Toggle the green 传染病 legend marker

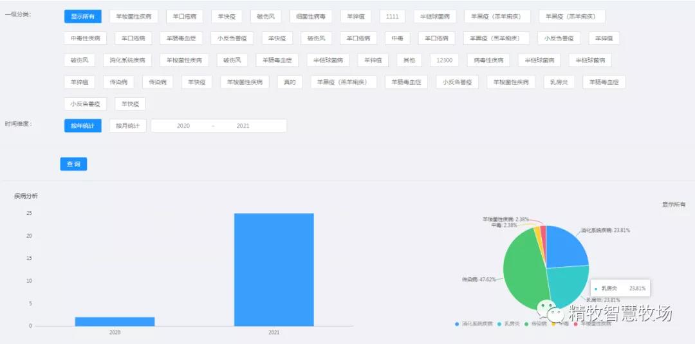coord(527,323)
